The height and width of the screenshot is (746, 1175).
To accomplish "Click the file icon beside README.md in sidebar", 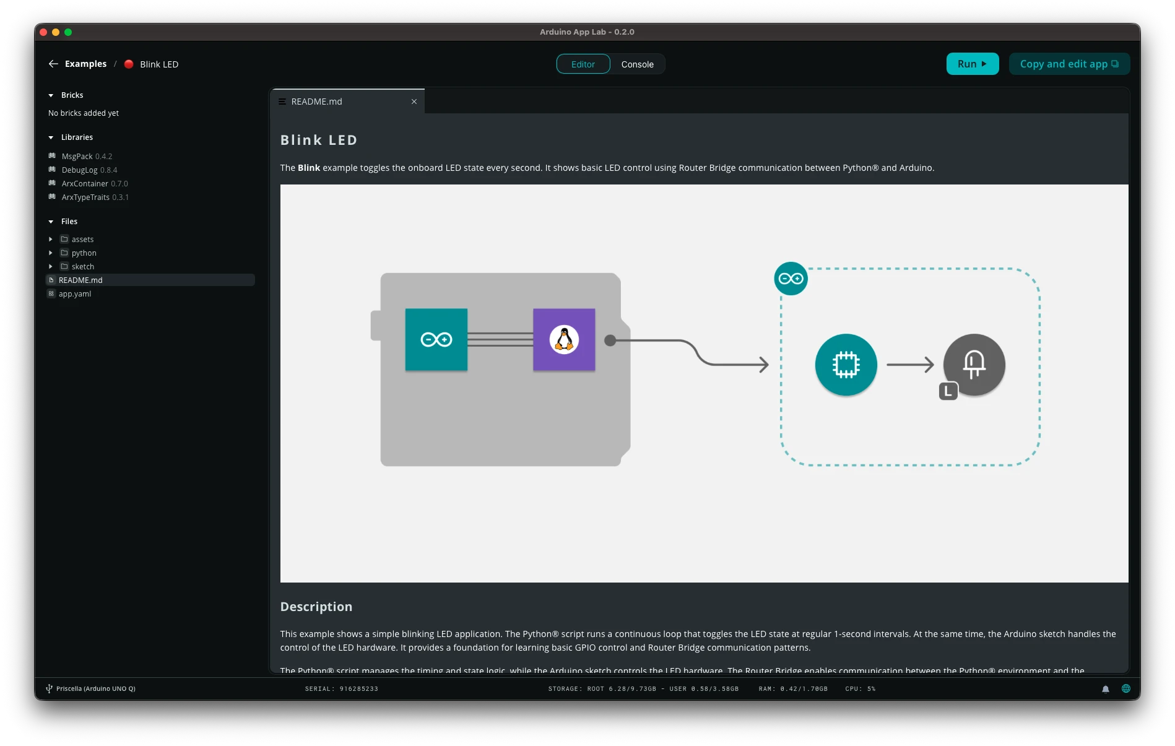I will tap(51, 280).
